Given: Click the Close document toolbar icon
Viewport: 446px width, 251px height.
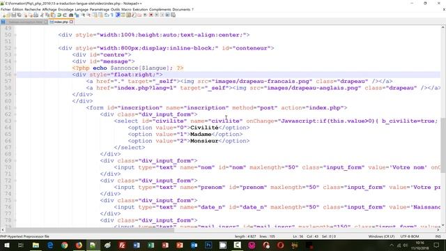Looking at the screenshot, I should (x=26, y=15).
